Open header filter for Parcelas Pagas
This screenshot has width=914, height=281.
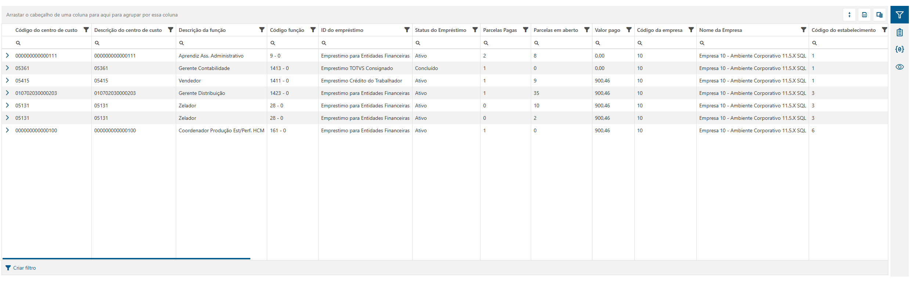click(526, 30)
